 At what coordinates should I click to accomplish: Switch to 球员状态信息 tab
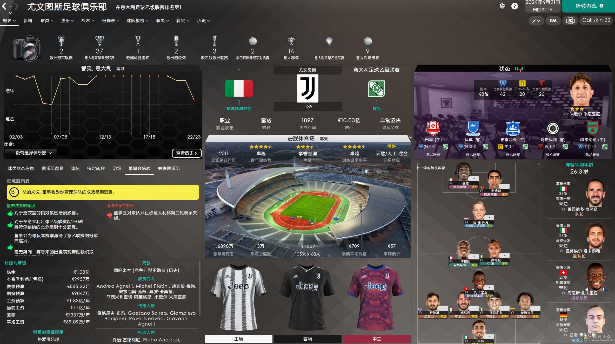click(x=21, y=168)
